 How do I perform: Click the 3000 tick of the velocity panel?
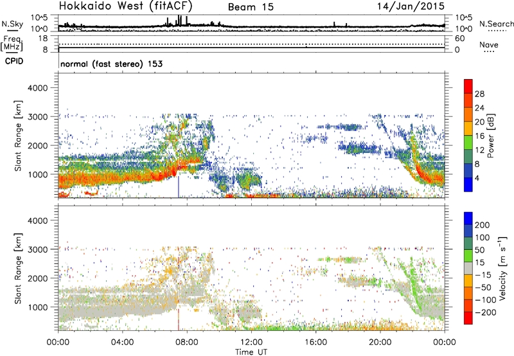37,249
